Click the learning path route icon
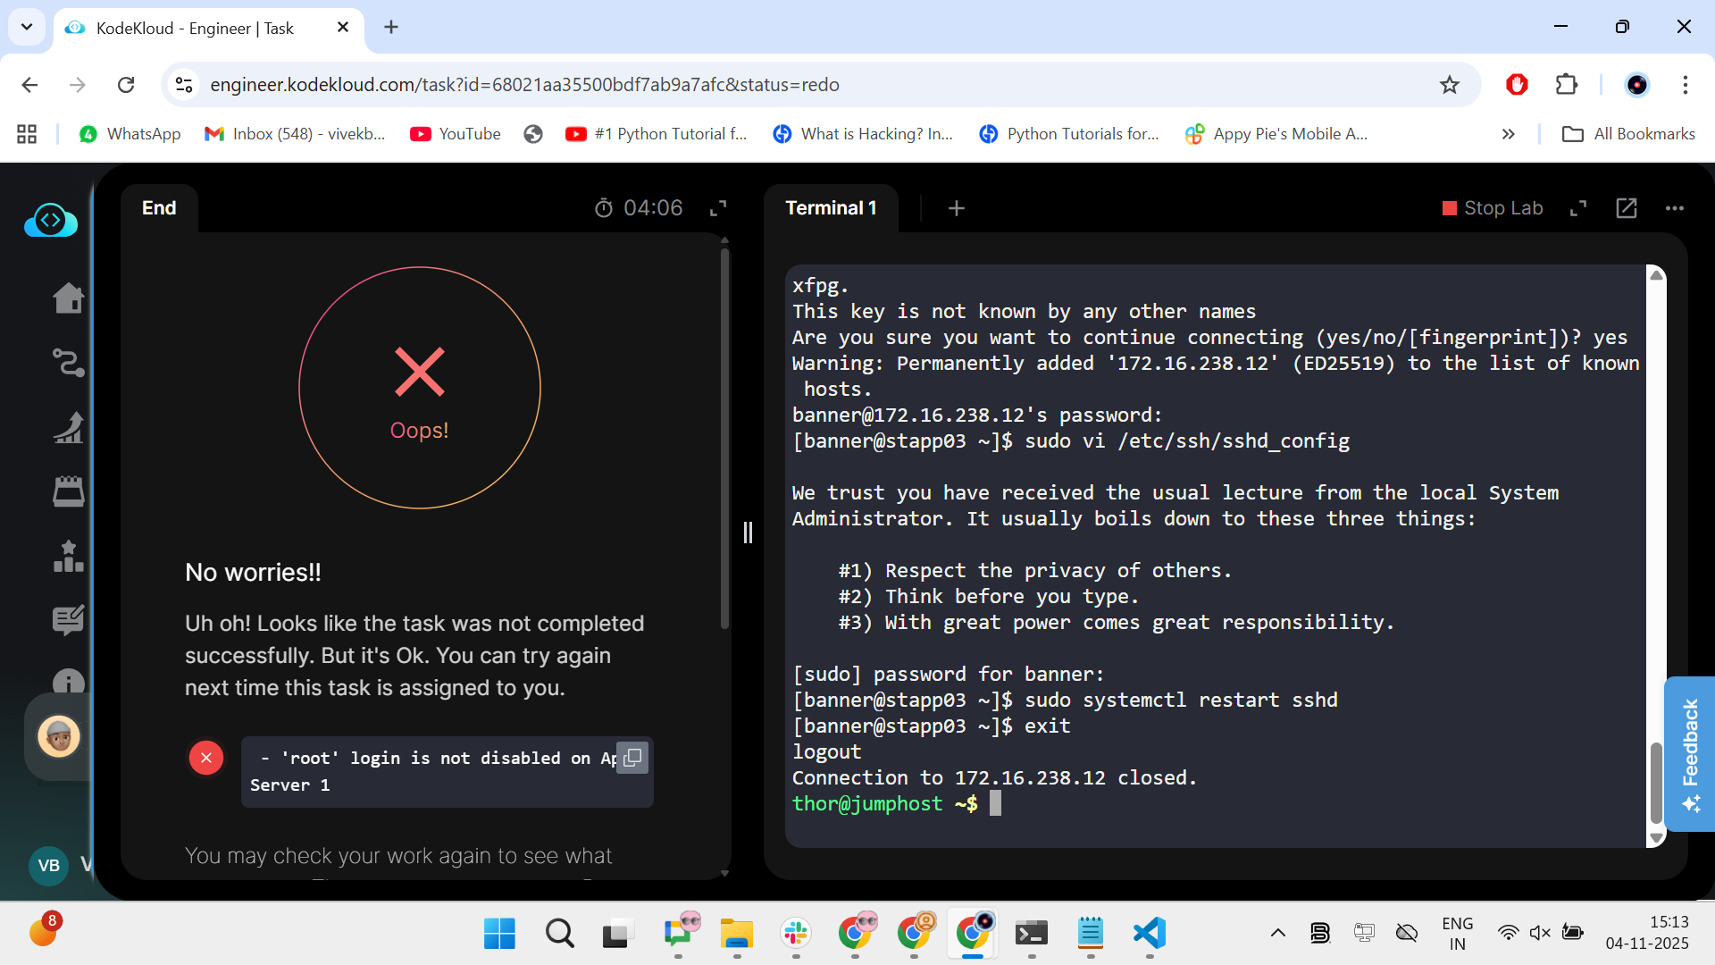Viewport: 1715px width, 965px height. [x=68, y=363]
